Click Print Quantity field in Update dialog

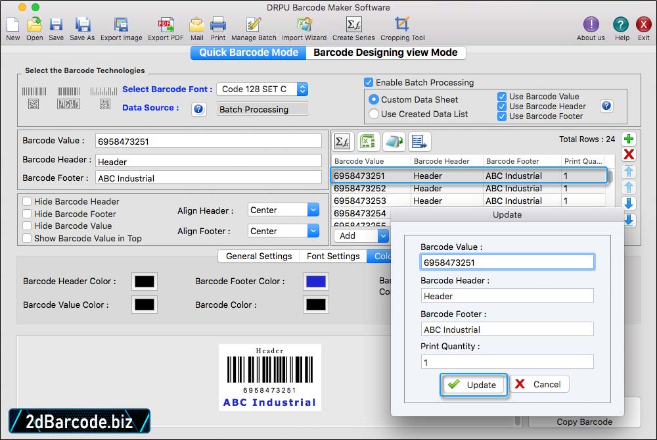click(507, 362)
